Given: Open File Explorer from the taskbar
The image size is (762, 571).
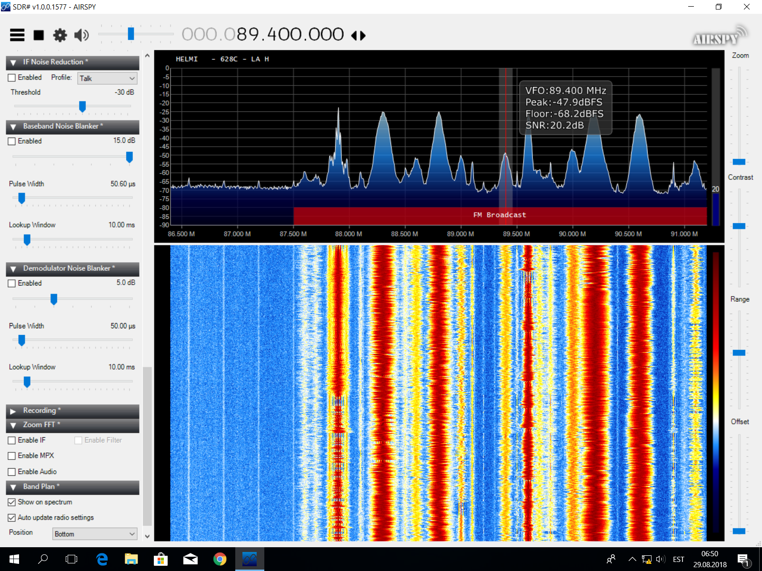Looking at the screenshot, I should click(x=131, y=559).
